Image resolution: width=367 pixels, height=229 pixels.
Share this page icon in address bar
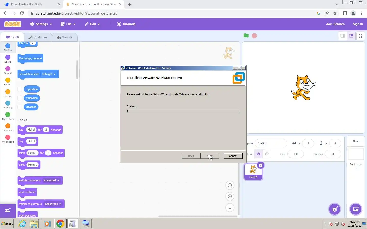point(327,13)
